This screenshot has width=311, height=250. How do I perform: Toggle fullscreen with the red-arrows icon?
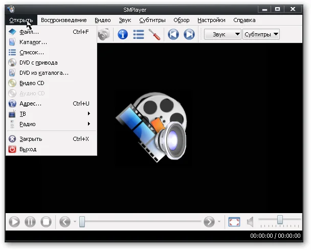coord(234,222)
